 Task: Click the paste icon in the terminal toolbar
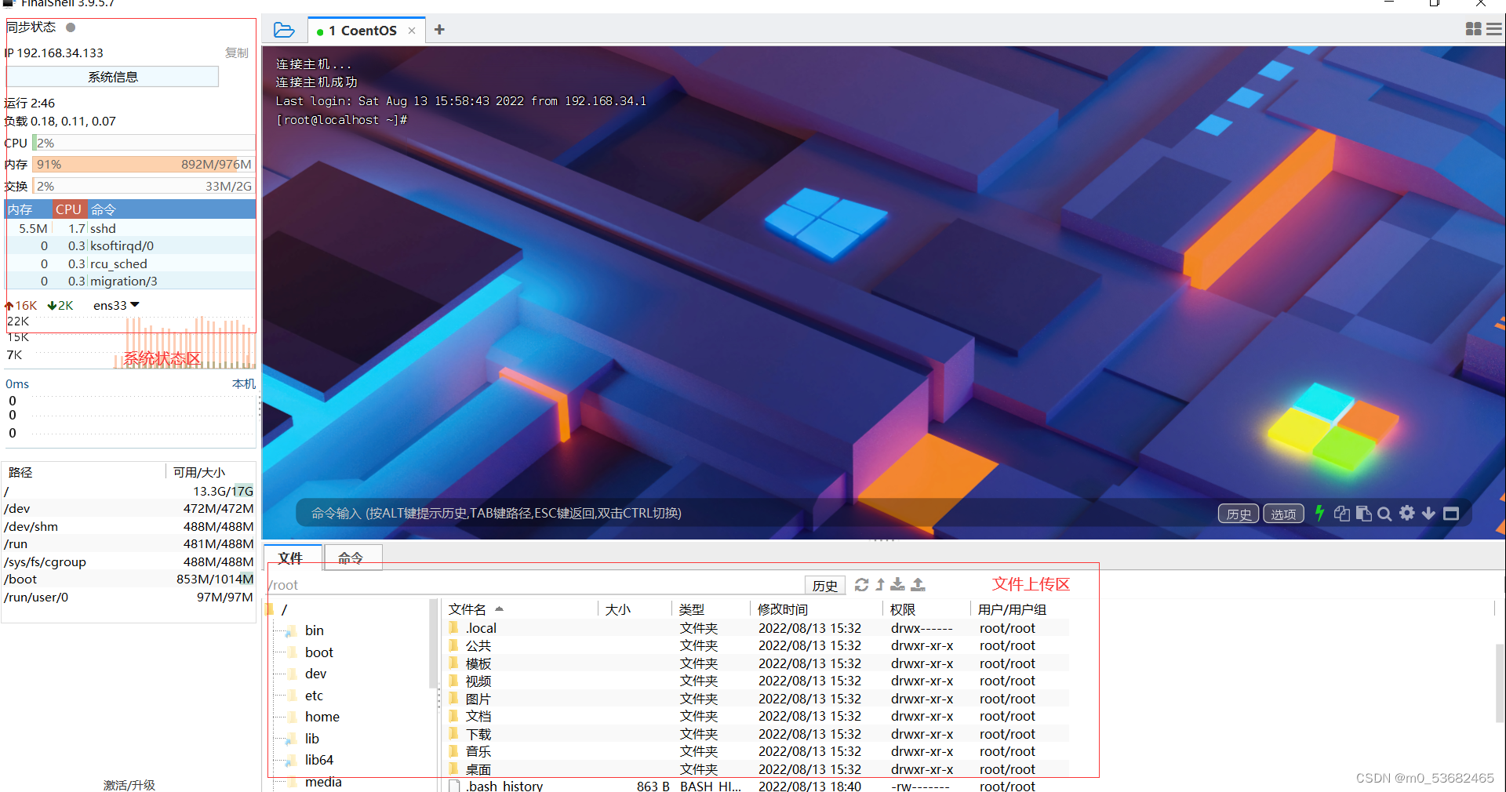click(1363, 514)
